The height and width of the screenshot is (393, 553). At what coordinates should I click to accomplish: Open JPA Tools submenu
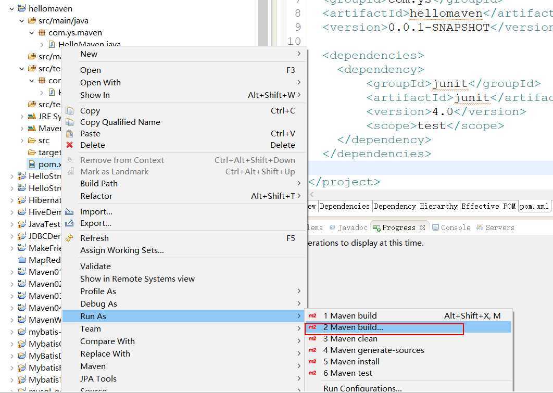pyautogui.click(x=184, y=379)
